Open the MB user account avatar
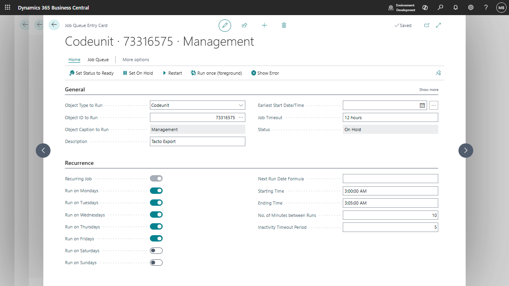 501,8
